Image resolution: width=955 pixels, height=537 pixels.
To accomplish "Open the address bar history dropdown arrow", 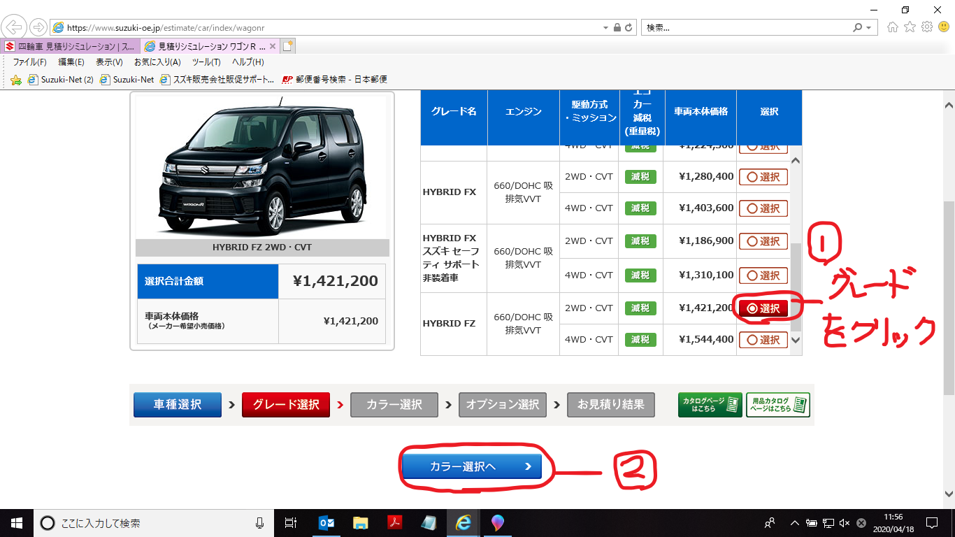I will 605,28.
